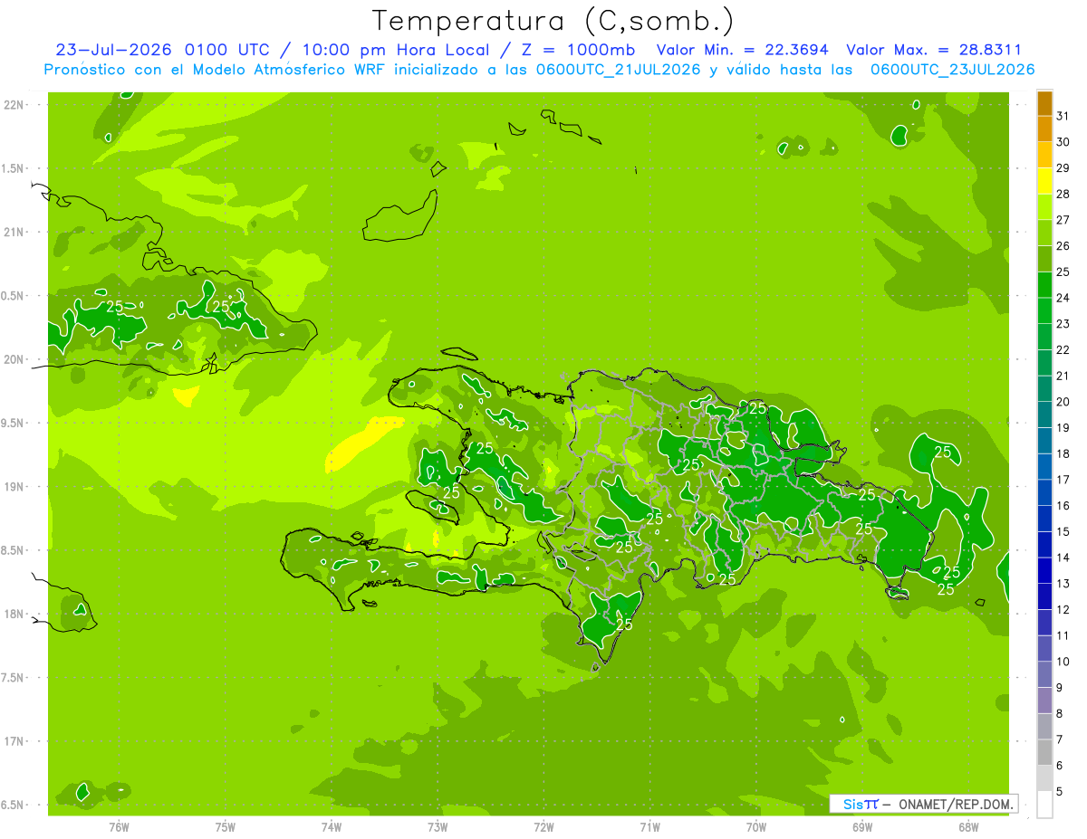This screenshot has height=839, width=1087.
Task: Click the longitude label "72W"
Action: click(x=543, y=826)
